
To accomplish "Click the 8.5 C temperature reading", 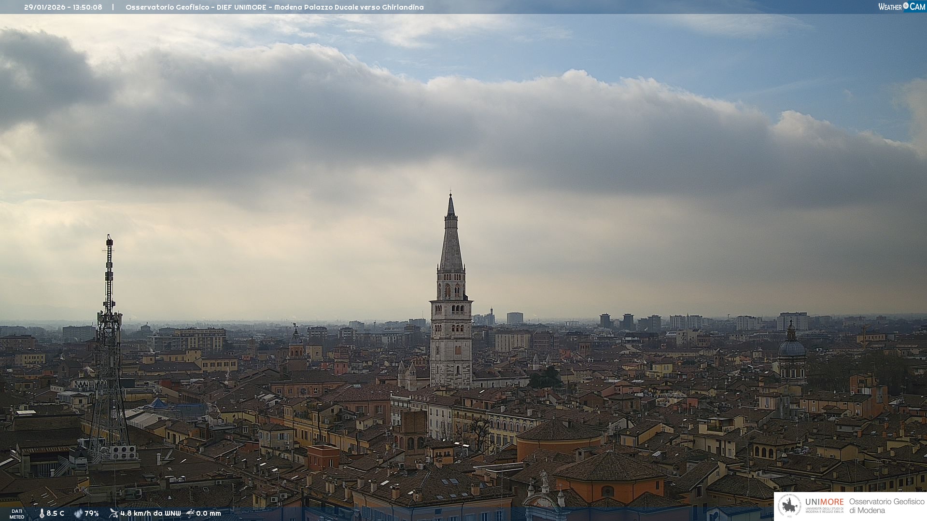I will click(x=56, y=514).
